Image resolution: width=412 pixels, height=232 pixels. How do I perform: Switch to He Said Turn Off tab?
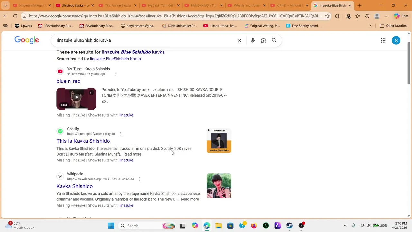161,5
